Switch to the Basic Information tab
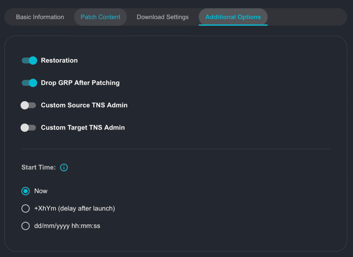353x257 pixels. tap(40, 17)
